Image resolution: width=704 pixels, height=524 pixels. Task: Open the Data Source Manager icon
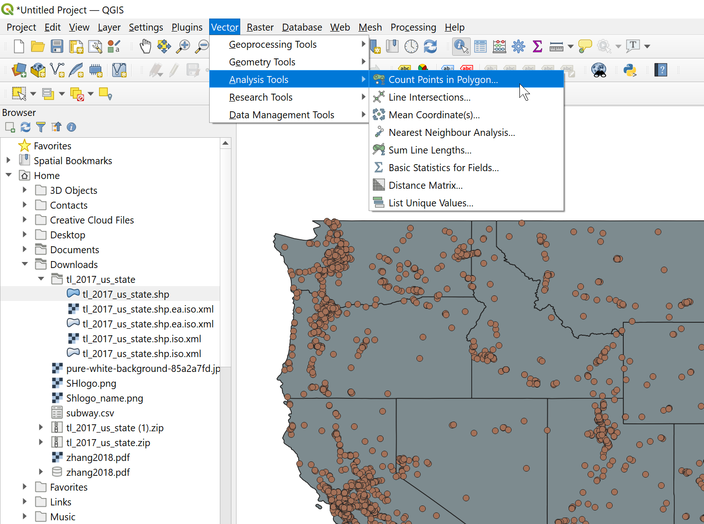(x=19, y=70)
